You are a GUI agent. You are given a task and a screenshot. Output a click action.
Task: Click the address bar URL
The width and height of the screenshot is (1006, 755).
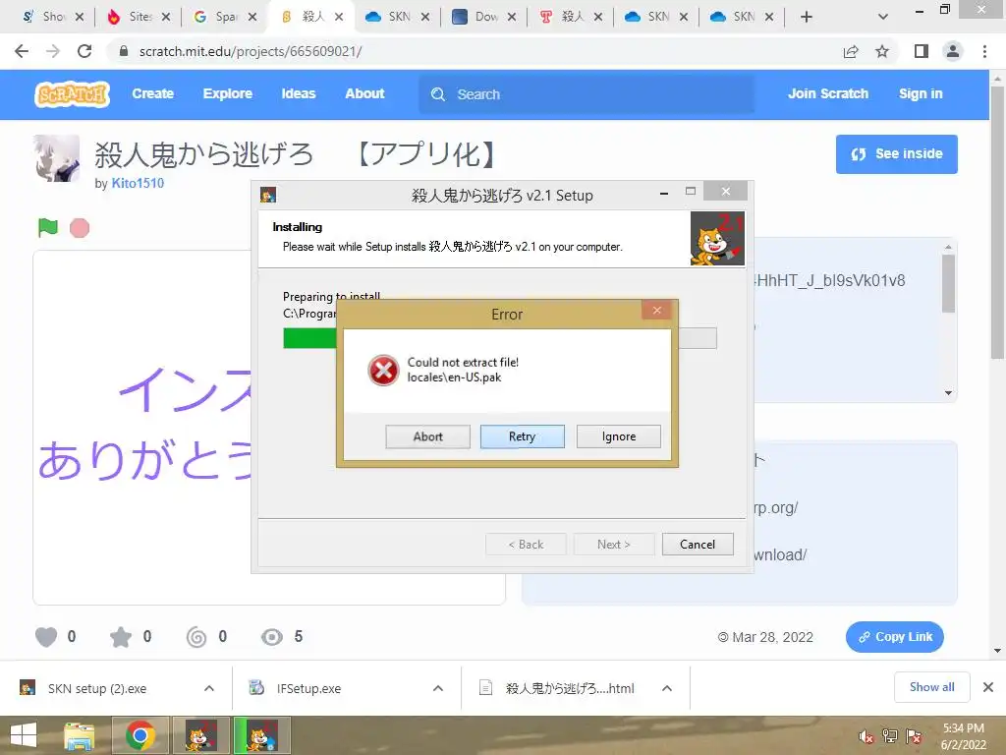pyautogui.click(x=251, y=51)
